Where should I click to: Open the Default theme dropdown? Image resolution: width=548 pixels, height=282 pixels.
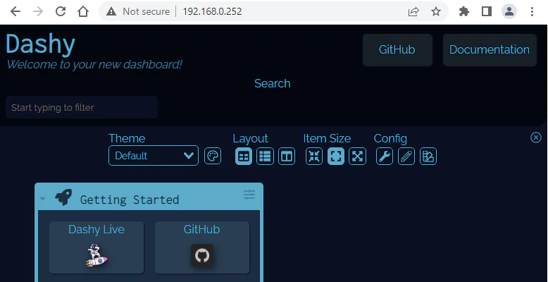pyautogui.click(x=154, y=156)
